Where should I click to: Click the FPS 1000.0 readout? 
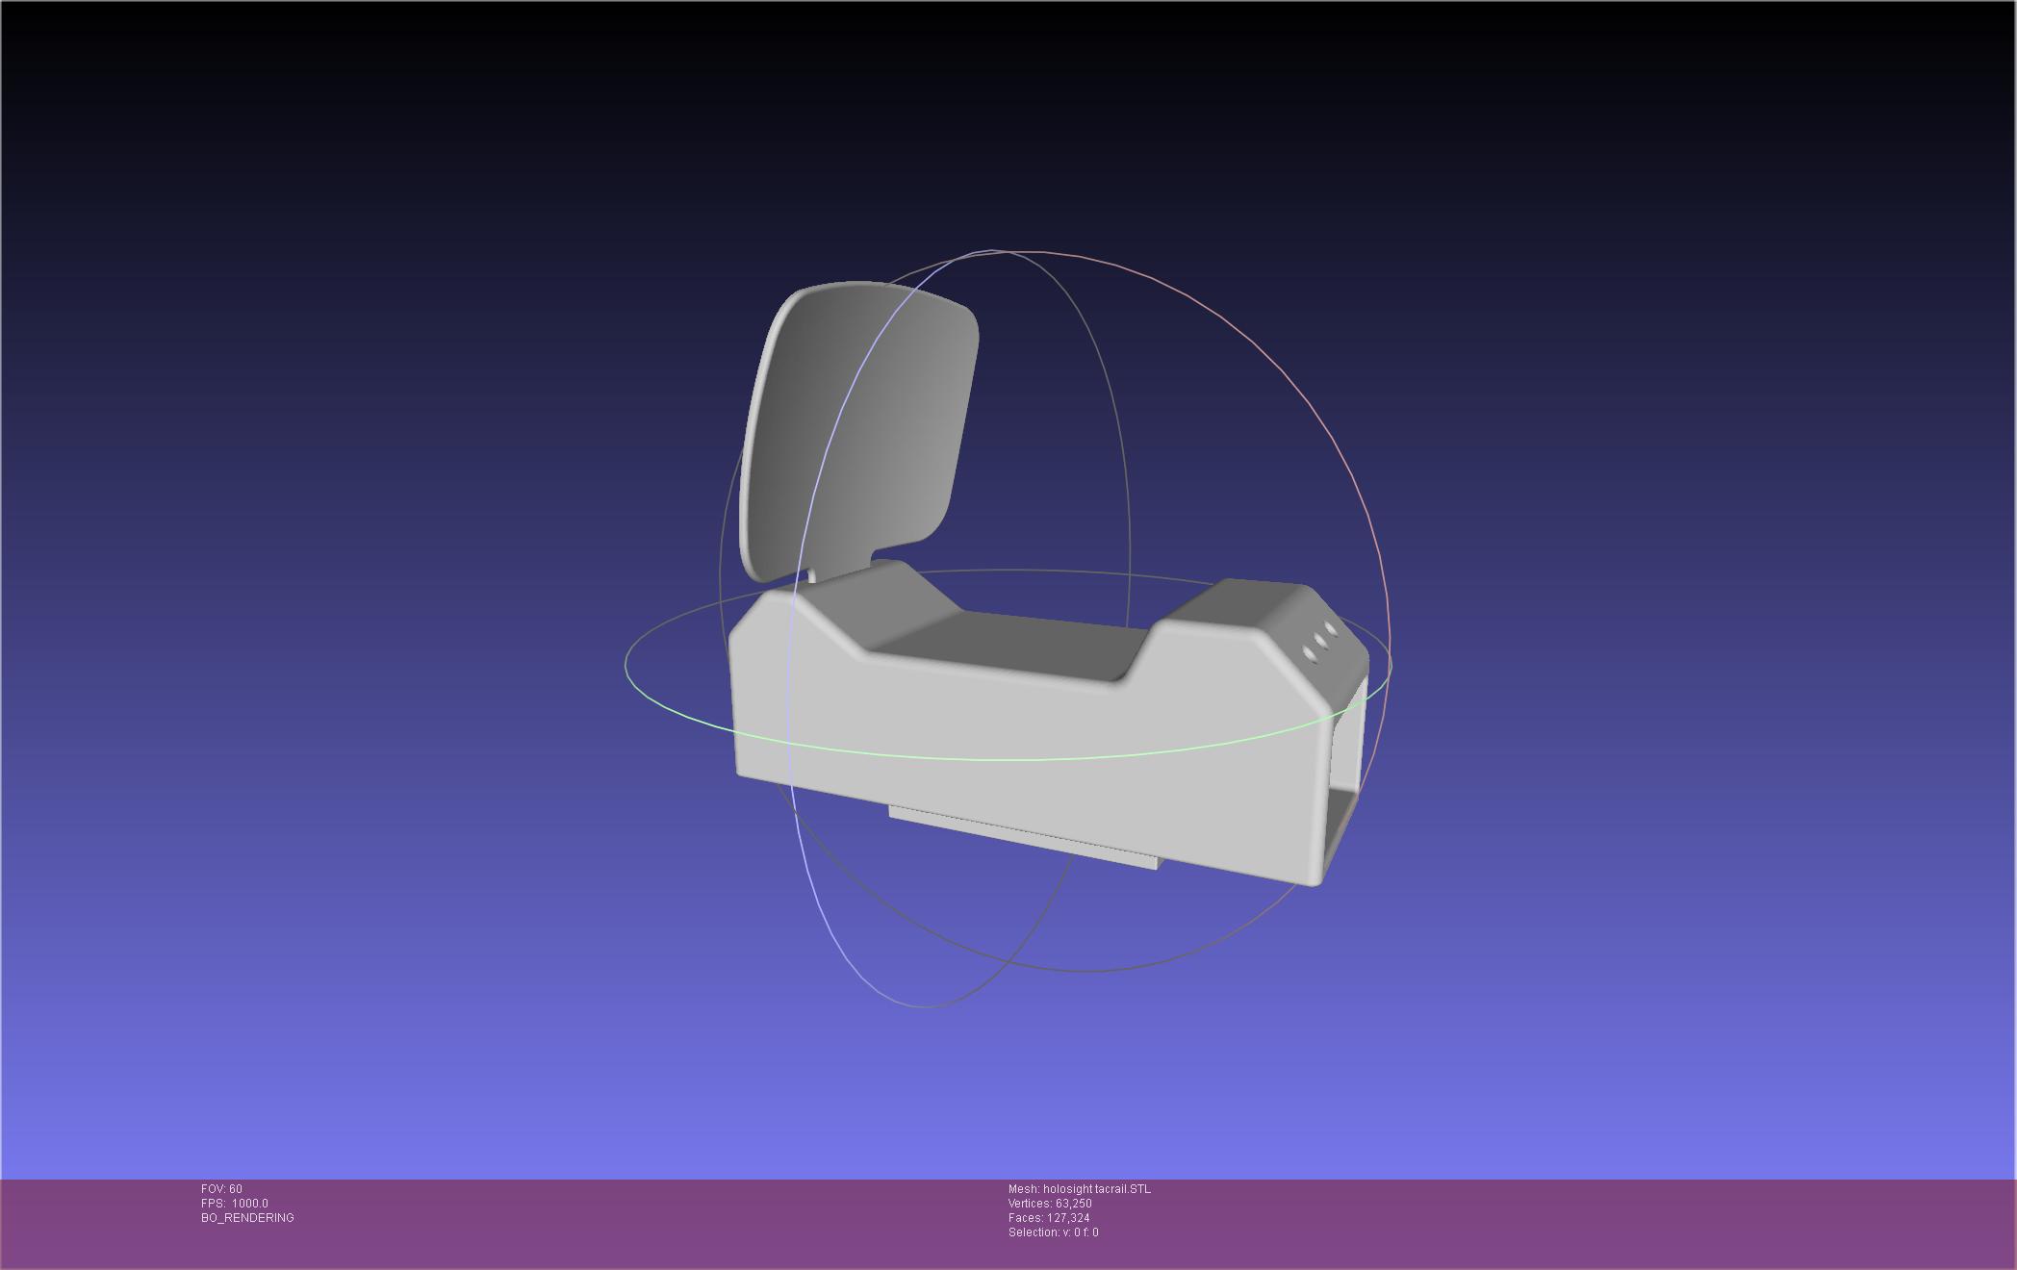pos(234,1204)
